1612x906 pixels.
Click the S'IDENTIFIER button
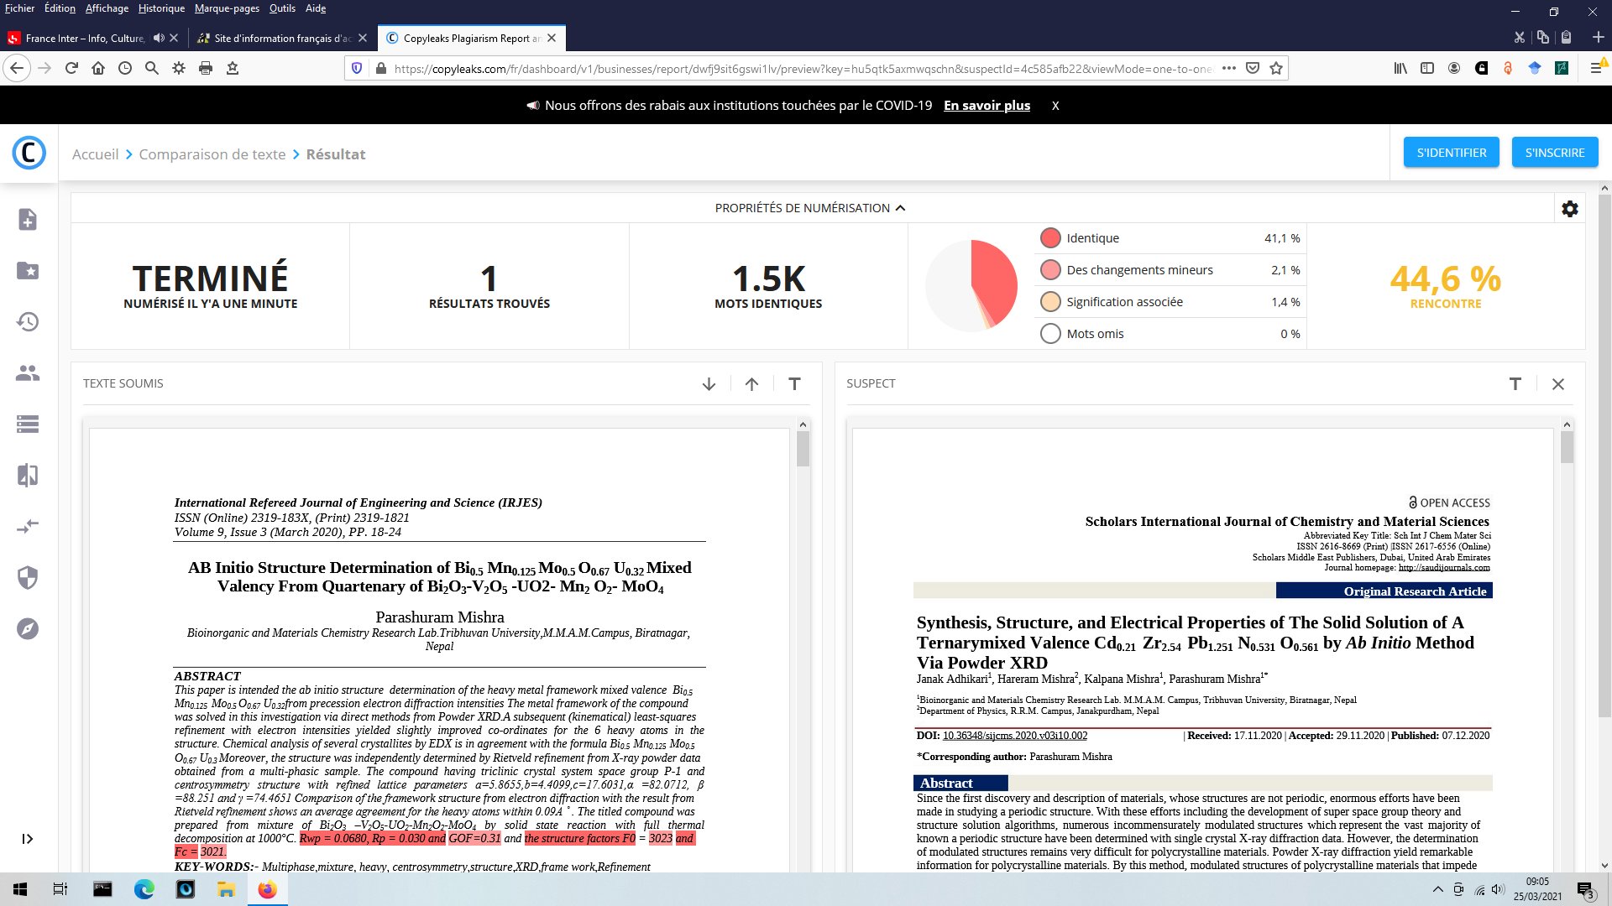1451,153
